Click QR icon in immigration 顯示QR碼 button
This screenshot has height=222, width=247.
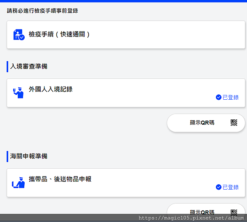pyautogui.click(x=234, y=123)
